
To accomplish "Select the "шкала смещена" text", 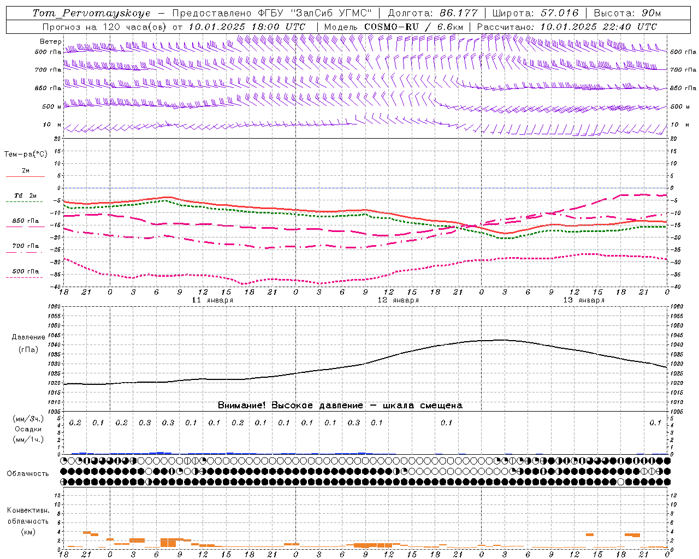I will (x=422, y=406).
